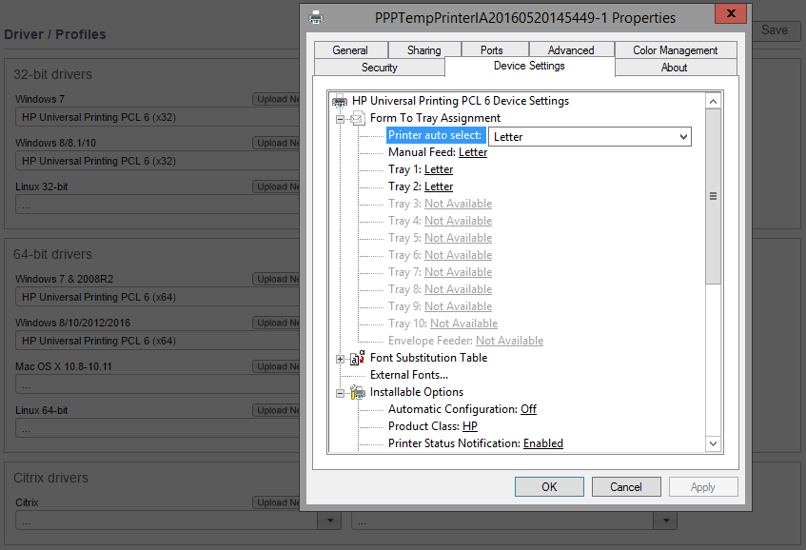Select the Envelope Feeder Not Available row
Viewport: 806px width, 550px height.
(x=465, y=341)
